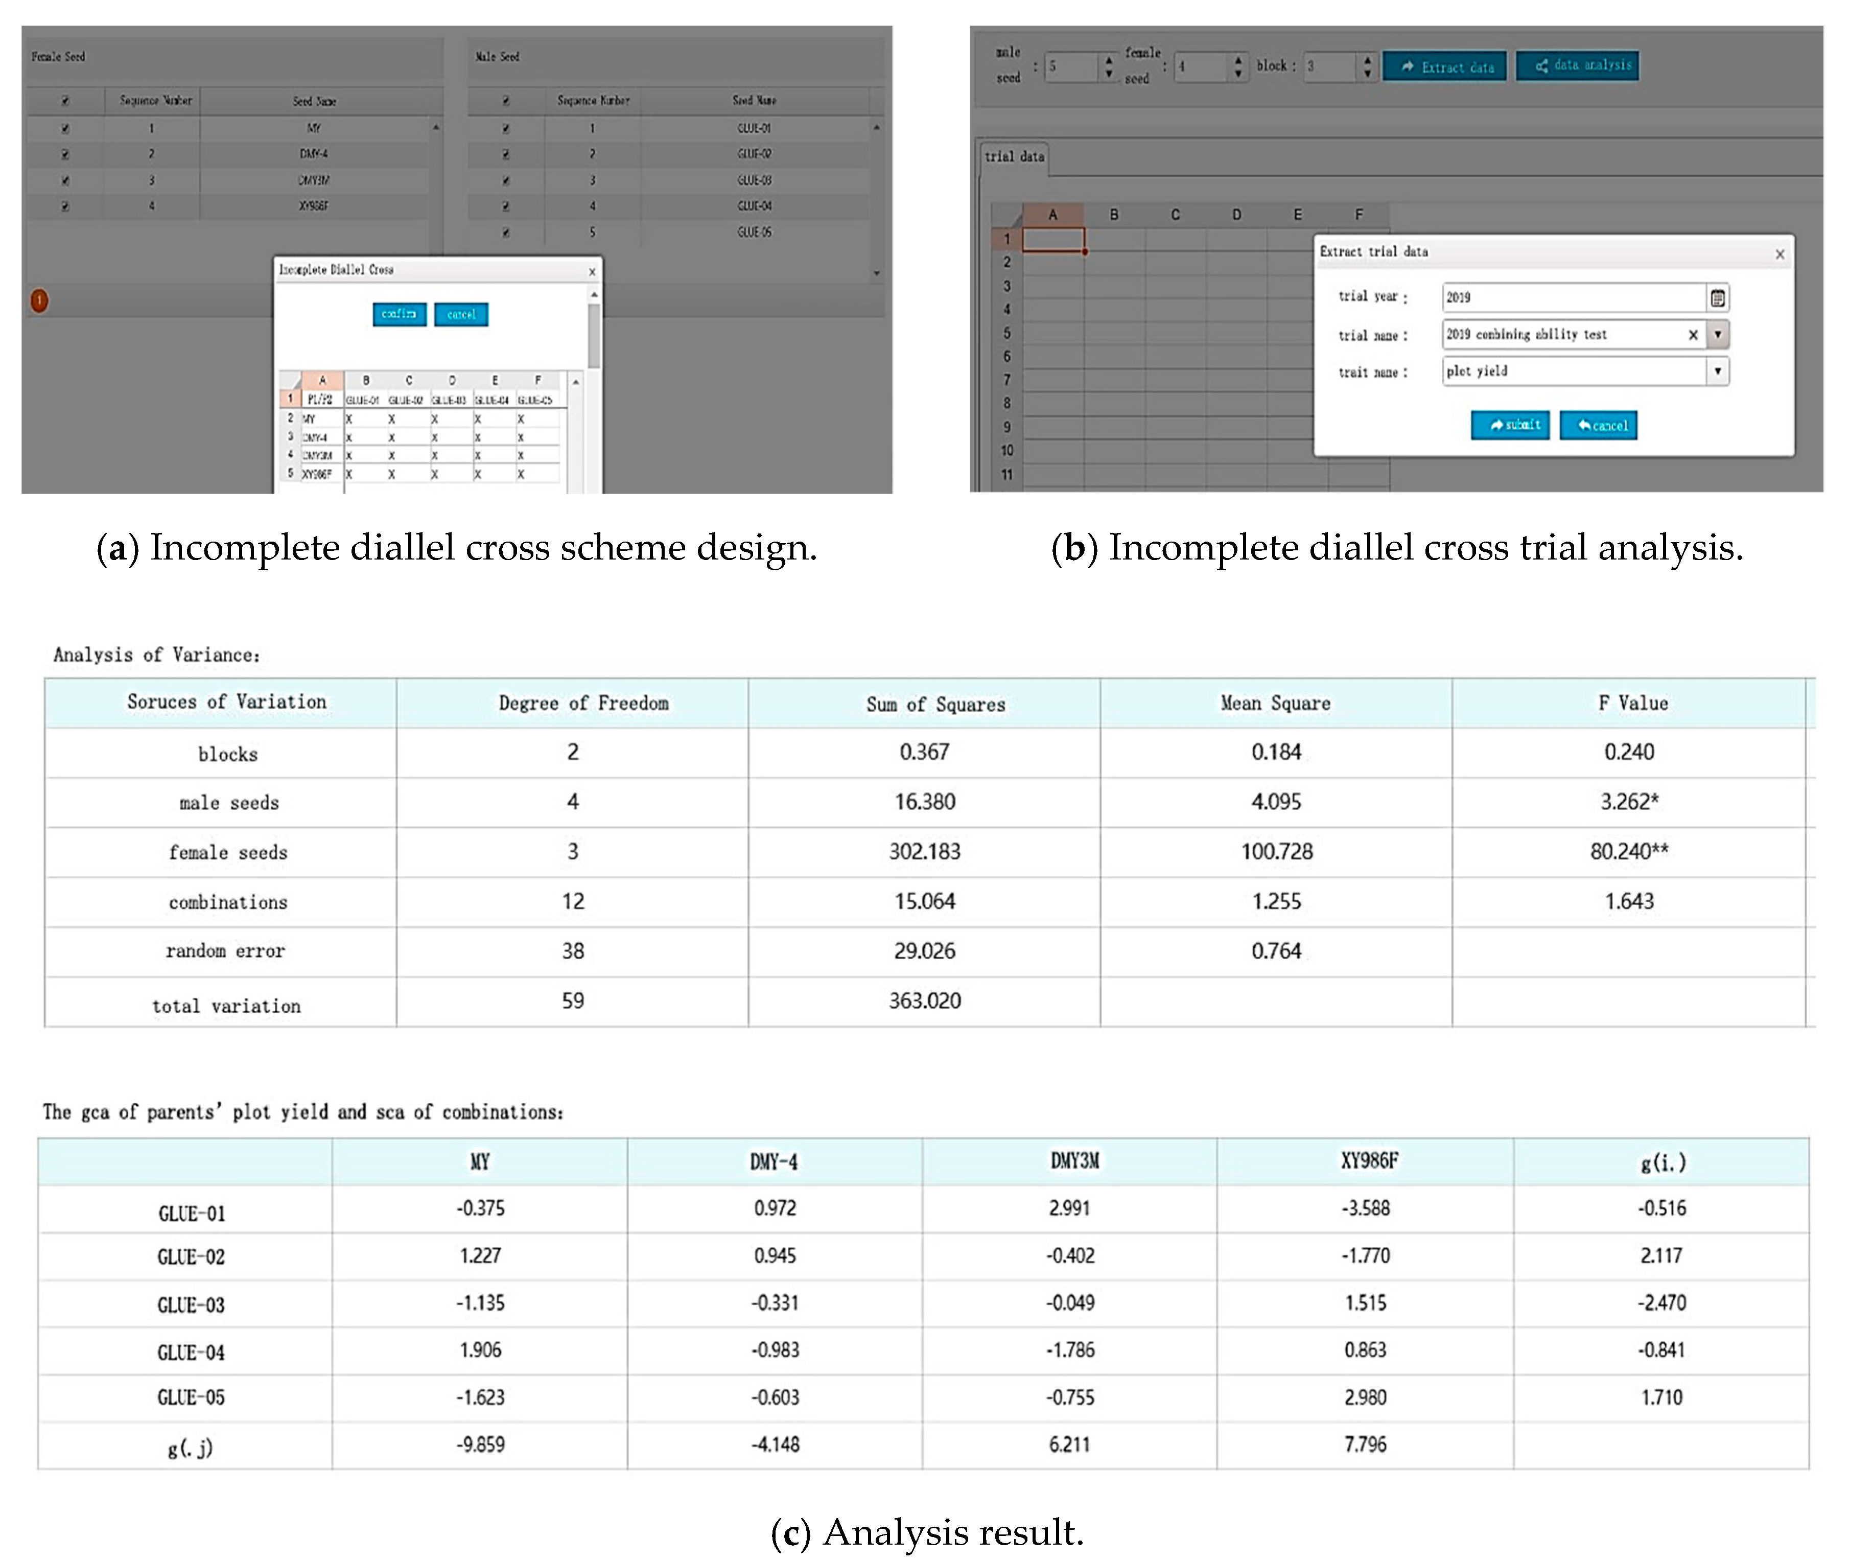The height and width of the screenshot is (1561, 1850).
Task: Uncheck the GLUE-05 male seed row
Action: click(x=506, y=232)
